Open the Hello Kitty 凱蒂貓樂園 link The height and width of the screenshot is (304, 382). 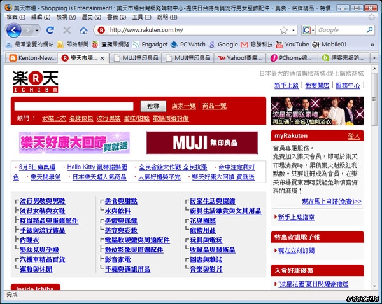tap(97, 167)
